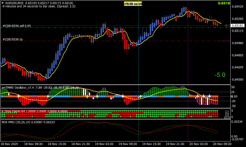Click the 19 Nov 21:30 time label
Image resolution: width=246 pixels, height=147 pixels.
coord(175,144)
